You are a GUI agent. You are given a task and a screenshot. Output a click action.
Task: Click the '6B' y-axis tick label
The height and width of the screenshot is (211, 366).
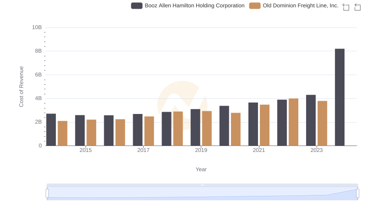click(x=38, y=75)
